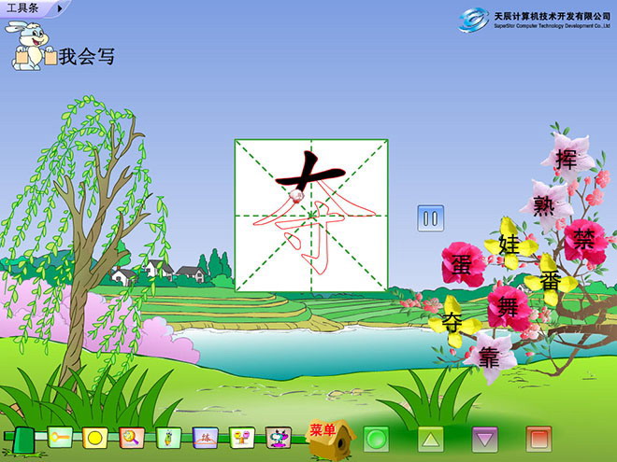This screenshot has width=617, height=462.
Task: Select the character 熟 on the flower
Action: click(x=544, y=204)
